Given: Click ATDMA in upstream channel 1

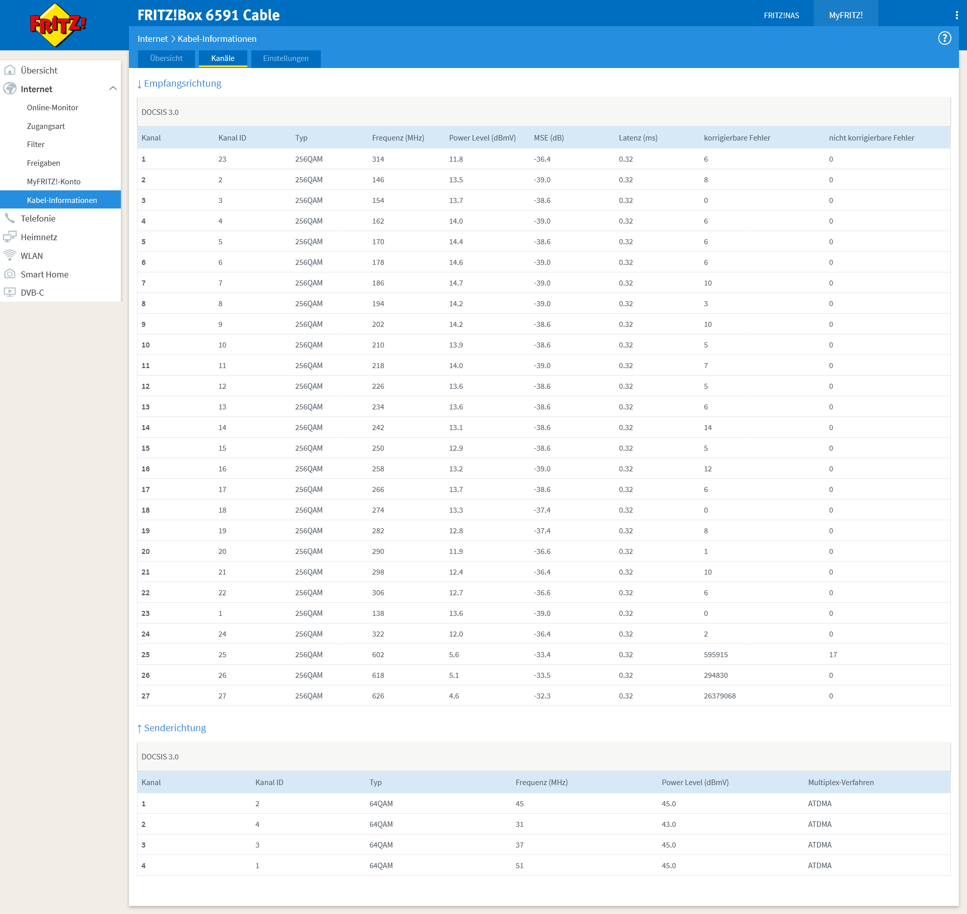Looking at the screenshot, I should (819, 804).
